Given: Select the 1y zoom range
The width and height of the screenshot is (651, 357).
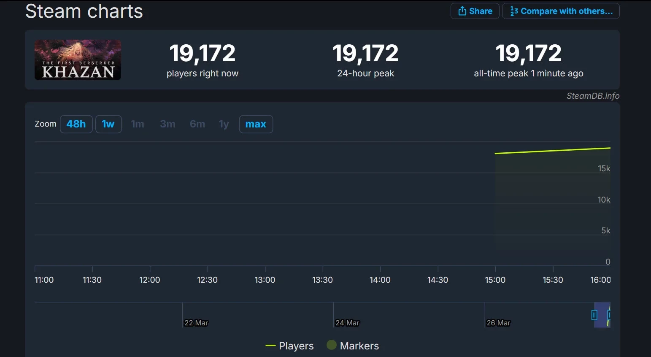Looking at the screenshot, I should (224, 124).
